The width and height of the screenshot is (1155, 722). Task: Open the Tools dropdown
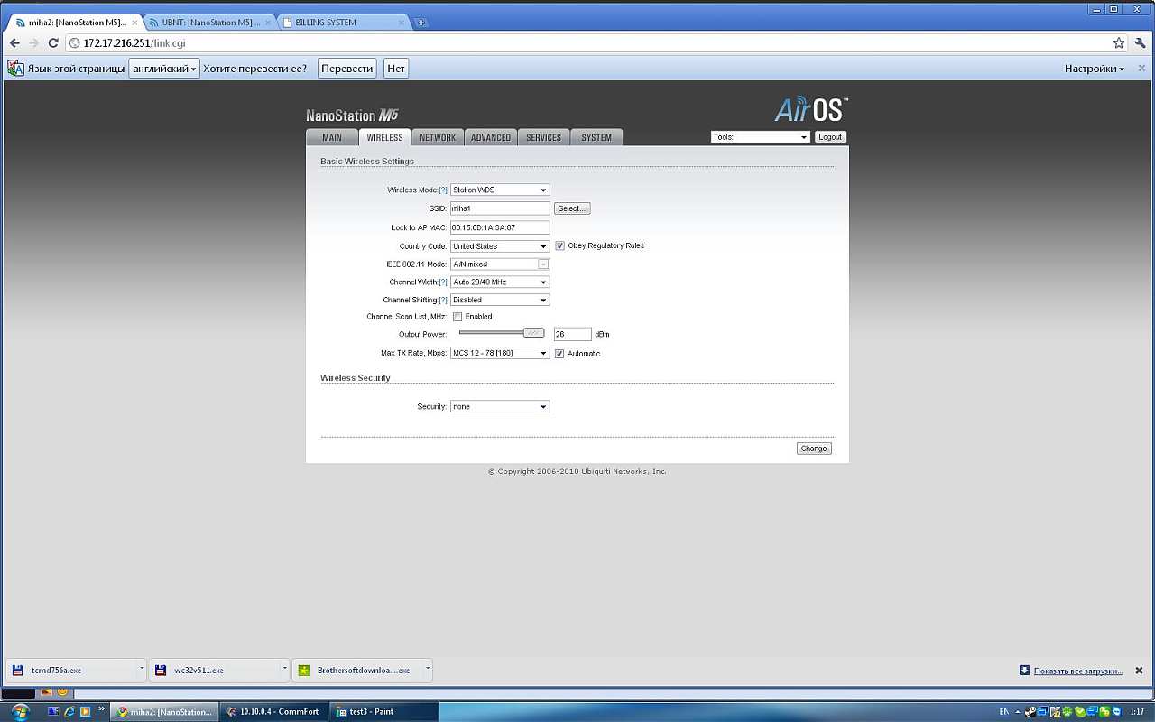tap(761, 137)
